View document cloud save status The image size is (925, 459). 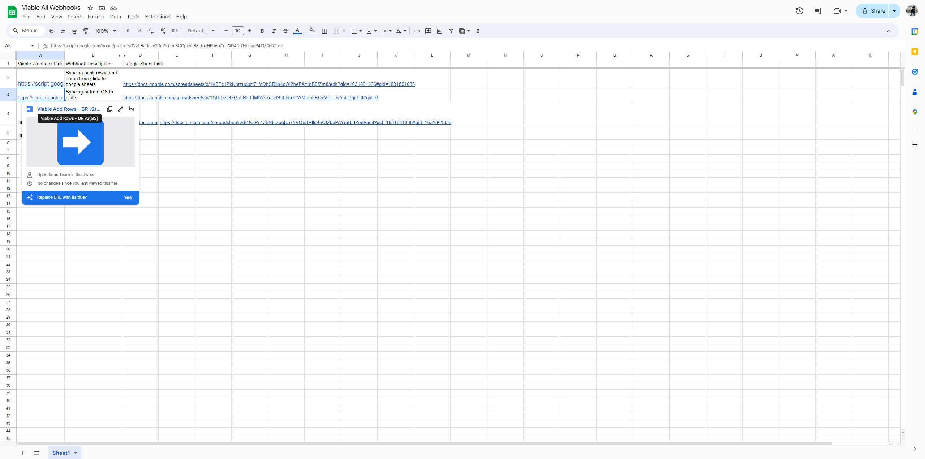tap(113, 8)
